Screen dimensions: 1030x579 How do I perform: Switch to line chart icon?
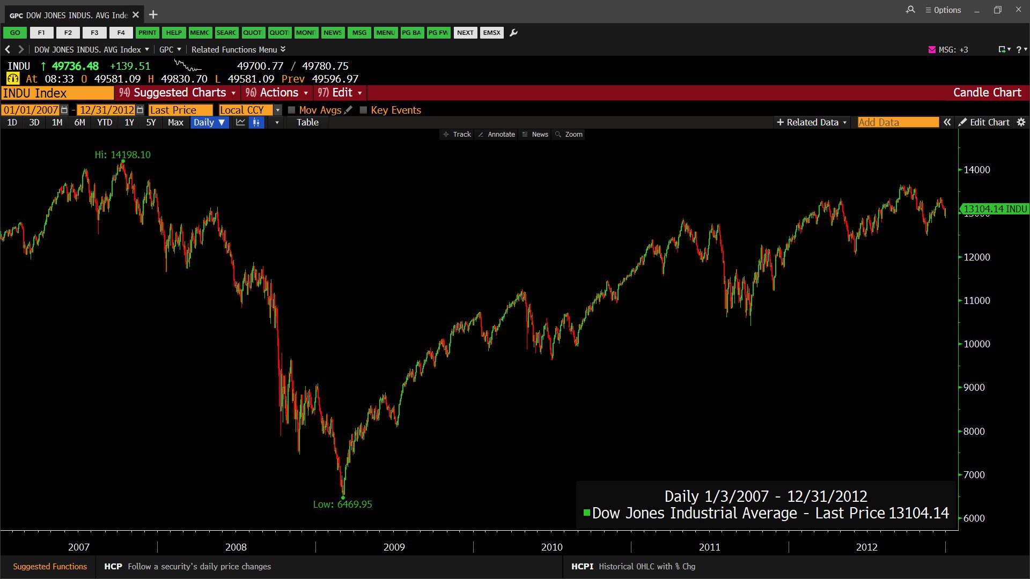[x=240, y=122]
